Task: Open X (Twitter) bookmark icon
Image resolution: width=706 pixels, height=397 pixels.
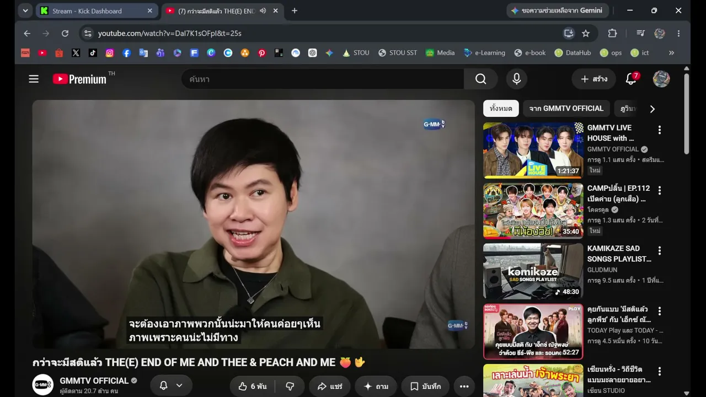Action: [x=76, y=53]
